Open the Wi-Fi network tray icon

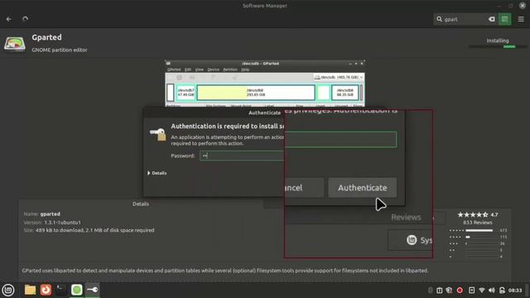(482, 291)
